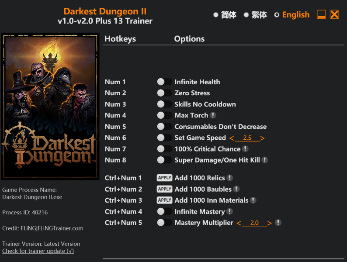347x262 pixels.
Task: Click the game speed value field 2.5
Action: point(247,138)
